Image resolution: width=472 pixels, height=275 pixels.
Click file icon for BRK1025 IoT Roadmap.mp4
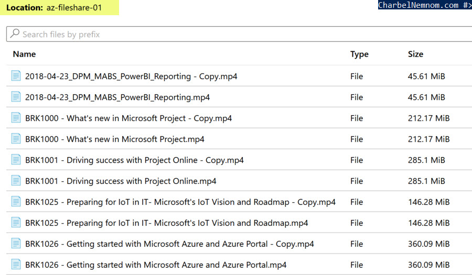[16, 223]
